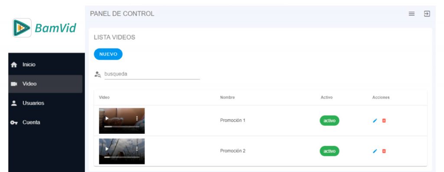This screenshot has height=172, width=444.
Task: Toggle the activo badge for Promoción 1
Action: (x=330, y=121)
